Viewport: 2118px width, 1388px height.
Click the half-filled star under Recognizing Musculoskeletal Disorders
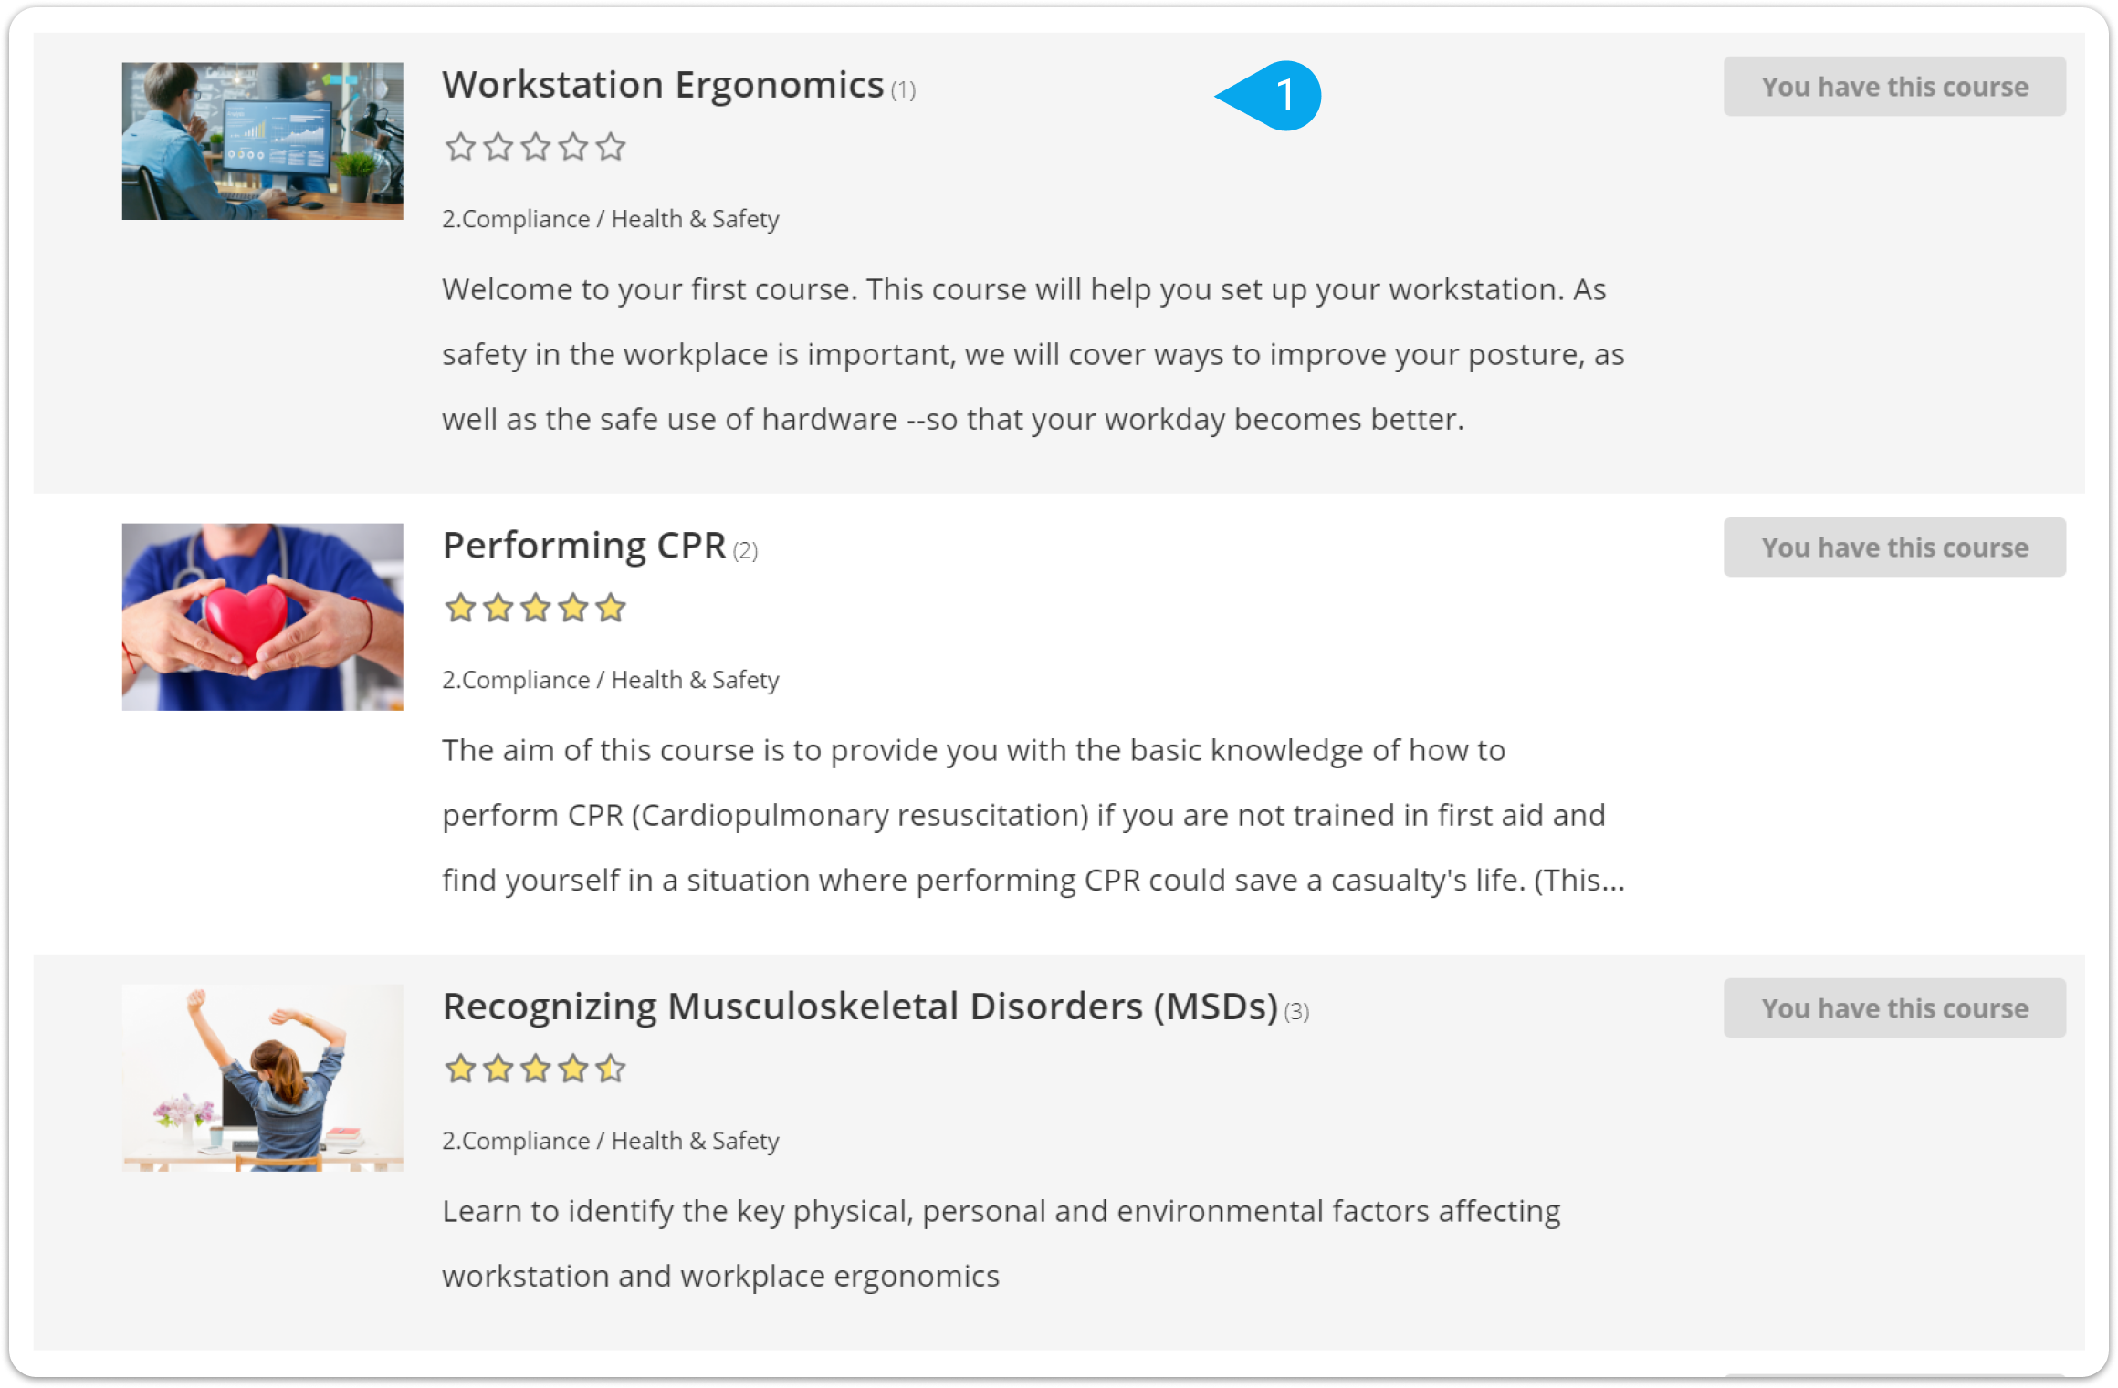[611, 1069]
